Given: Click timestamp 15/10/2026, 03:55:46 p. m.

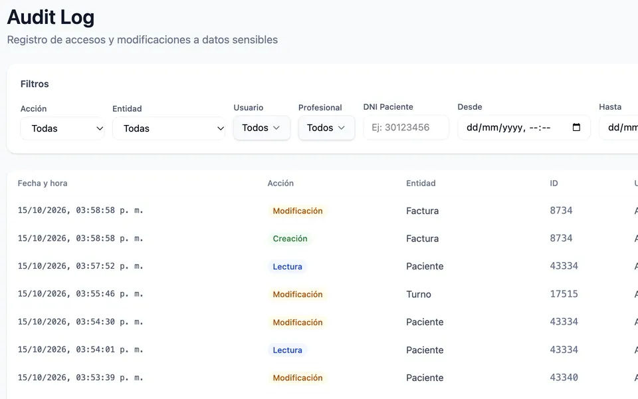Looking at the screenshot, I should (80, 294).
